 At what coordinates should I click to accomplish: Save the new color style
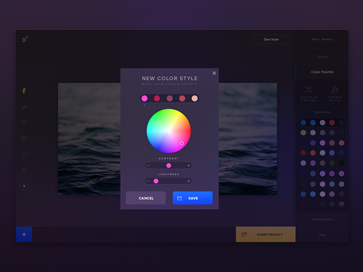pos(192,198)
